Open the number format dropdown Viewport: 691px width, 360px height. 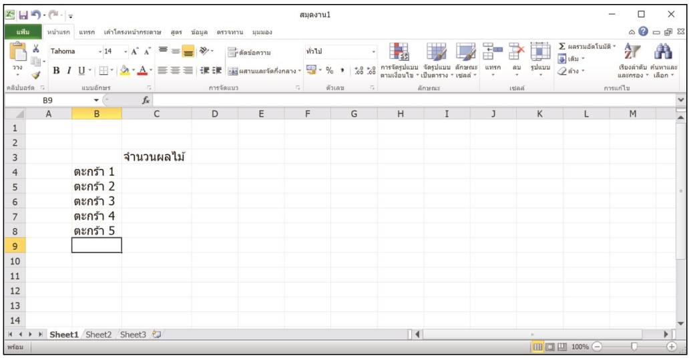pyautogui.click(x=374, y=51)
